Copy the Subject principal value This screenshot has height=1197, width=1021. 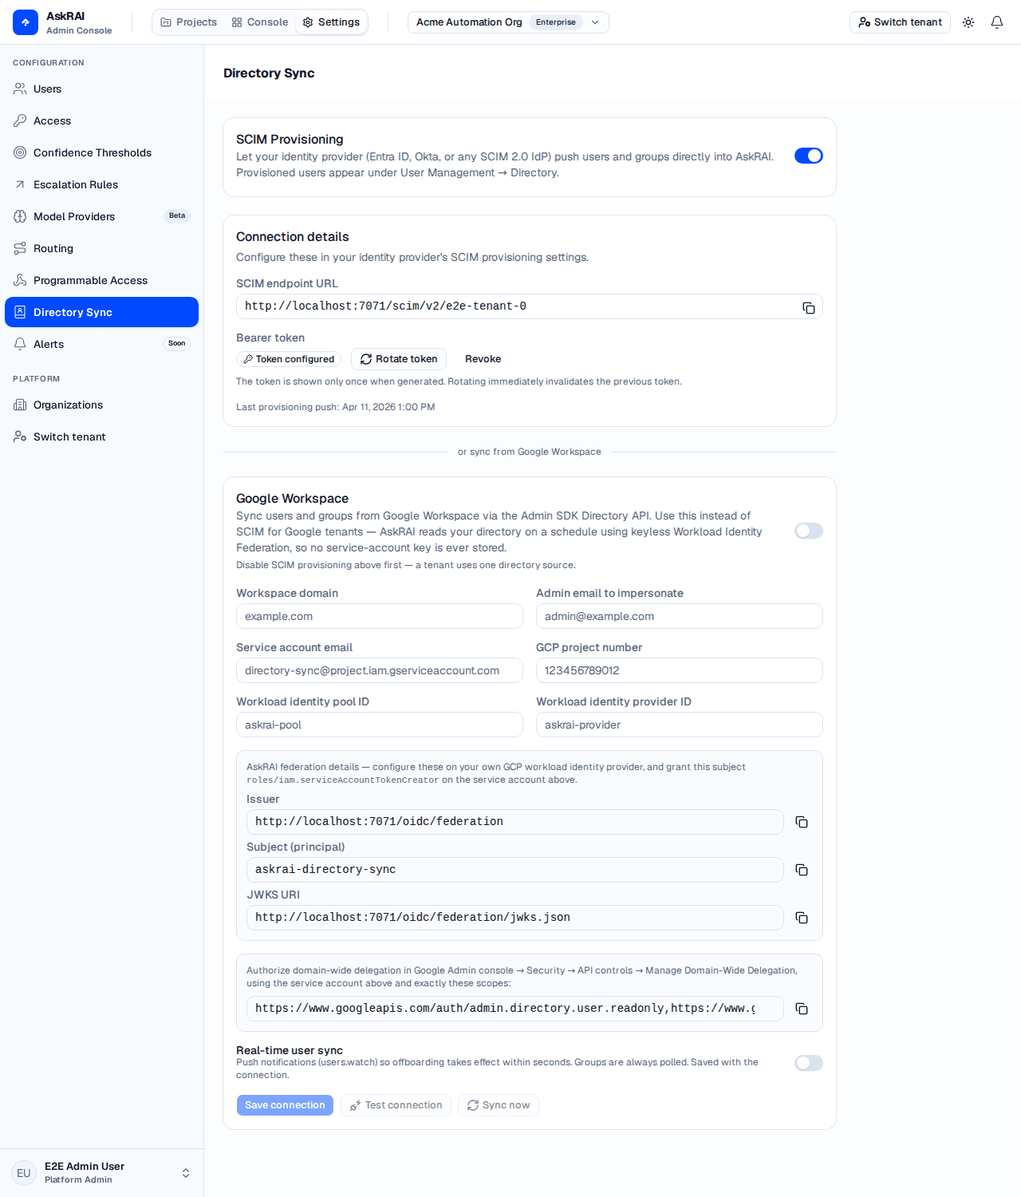[802, 870]
